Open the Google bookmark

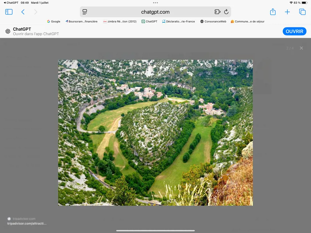point(53,21)
